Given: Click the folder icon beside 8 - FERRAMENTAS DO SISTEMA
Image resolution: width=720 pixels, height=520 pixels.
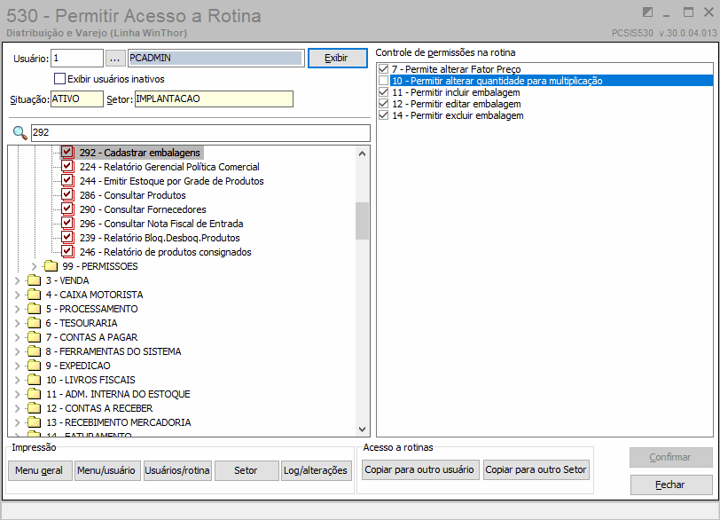Looking at the screenshot, I should [34, 351].
